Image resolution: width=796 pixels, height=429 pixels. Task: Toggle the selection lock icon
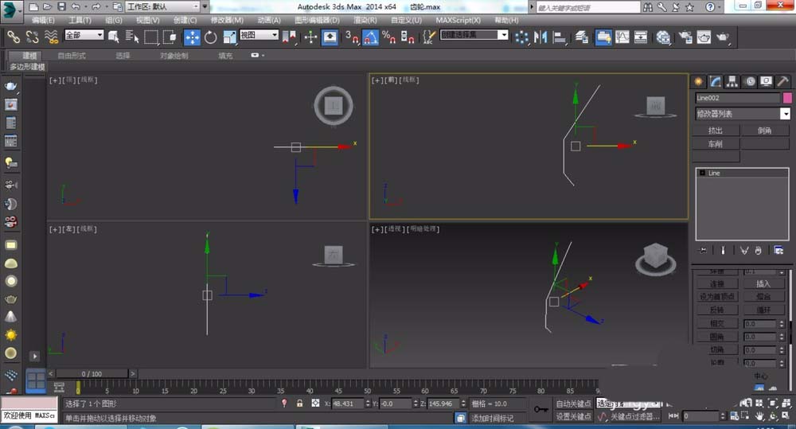(300, 404)
